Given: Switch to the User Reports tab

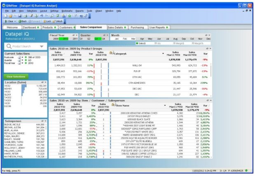Looking at the screenshot, I should click(x=159, y=27).
